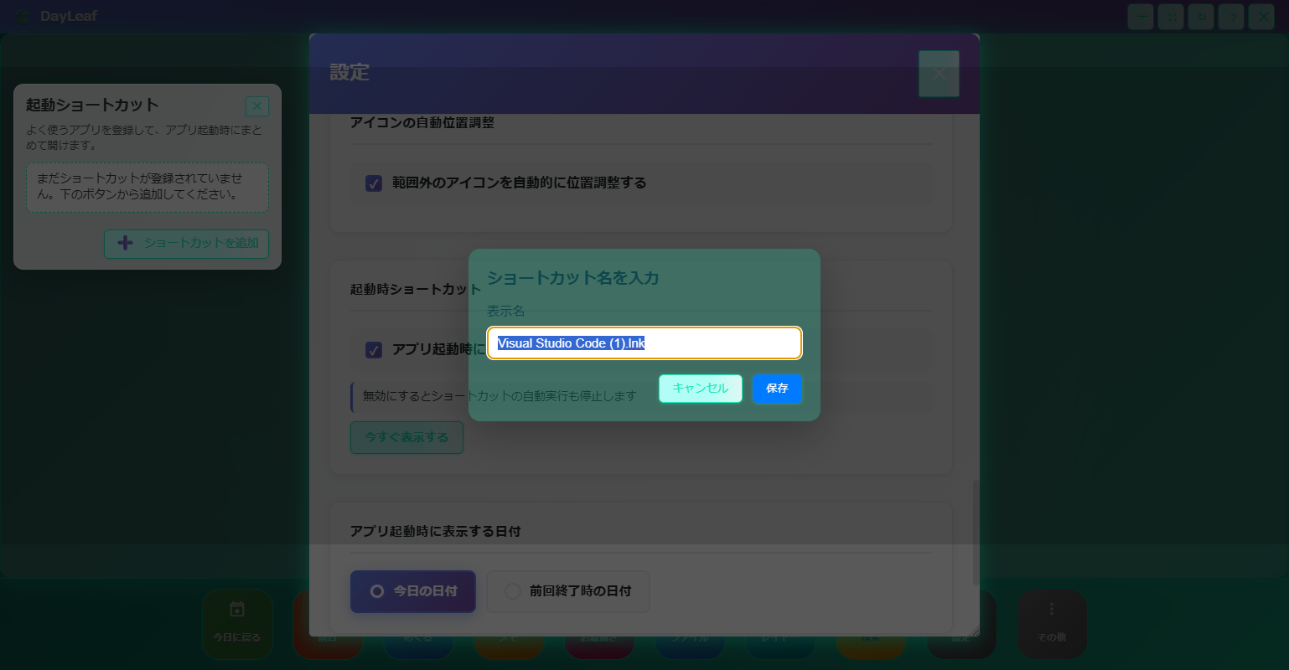
Task: Select the ファイル icon in the dock
Action: [690, 624]
